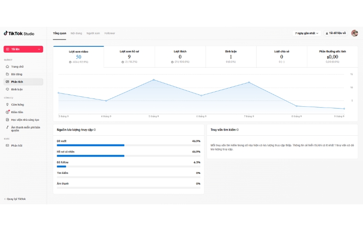Viewport: 363px width, 227px height.
Task: Click the Quay lại TikTok link
Action: point(15,199)
